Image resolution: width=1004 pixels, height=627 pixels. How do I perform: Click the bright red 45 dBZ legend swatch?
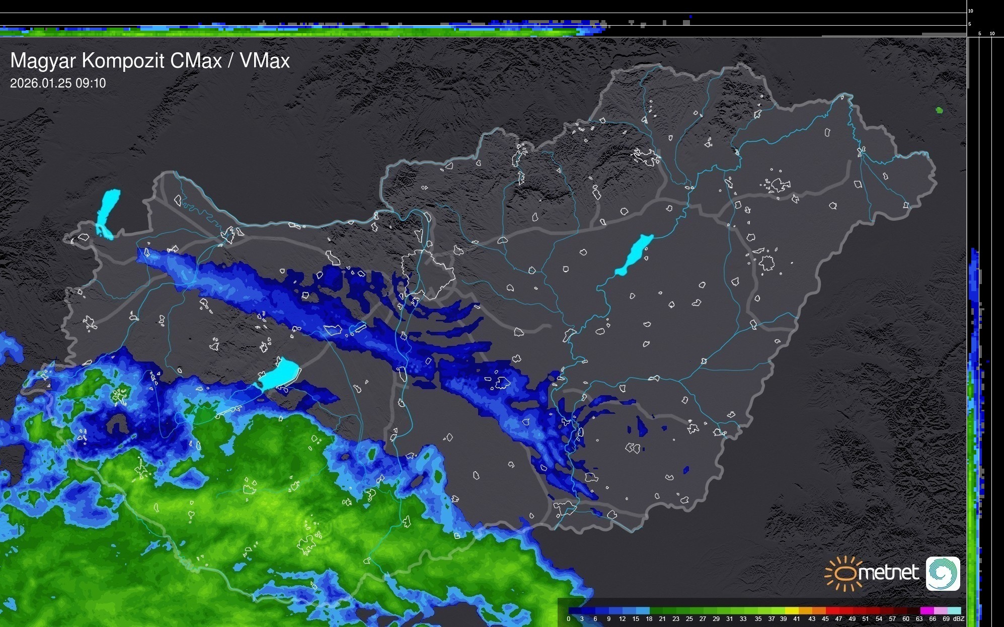coord(832,611)
